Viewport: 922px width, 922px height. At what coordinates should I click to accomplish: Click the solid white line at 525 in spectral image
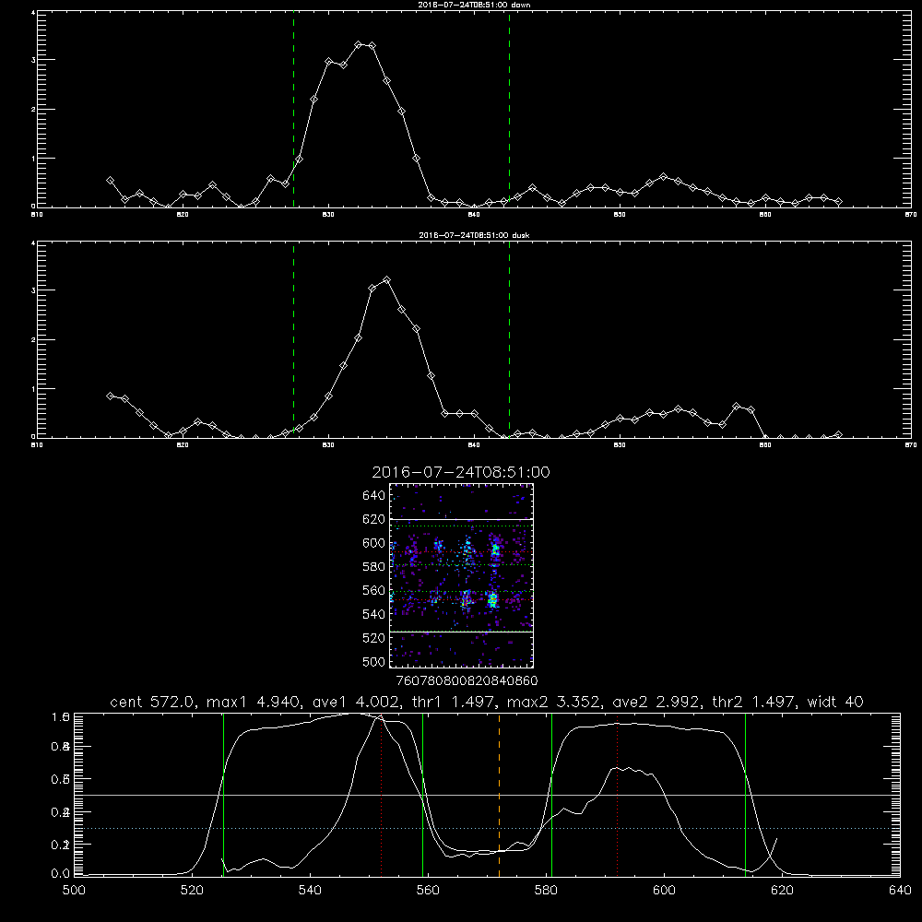coord(462,632)
